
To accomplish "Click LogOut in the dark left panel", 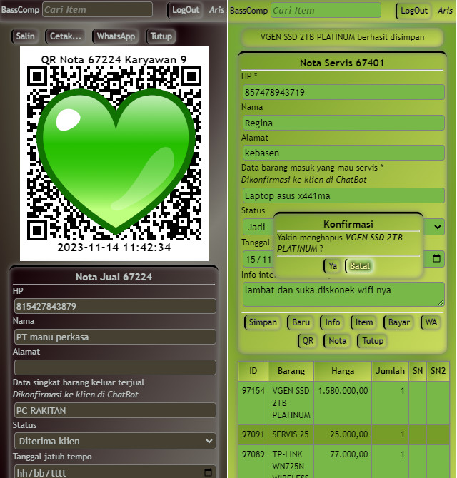I will tap(186, 10).
